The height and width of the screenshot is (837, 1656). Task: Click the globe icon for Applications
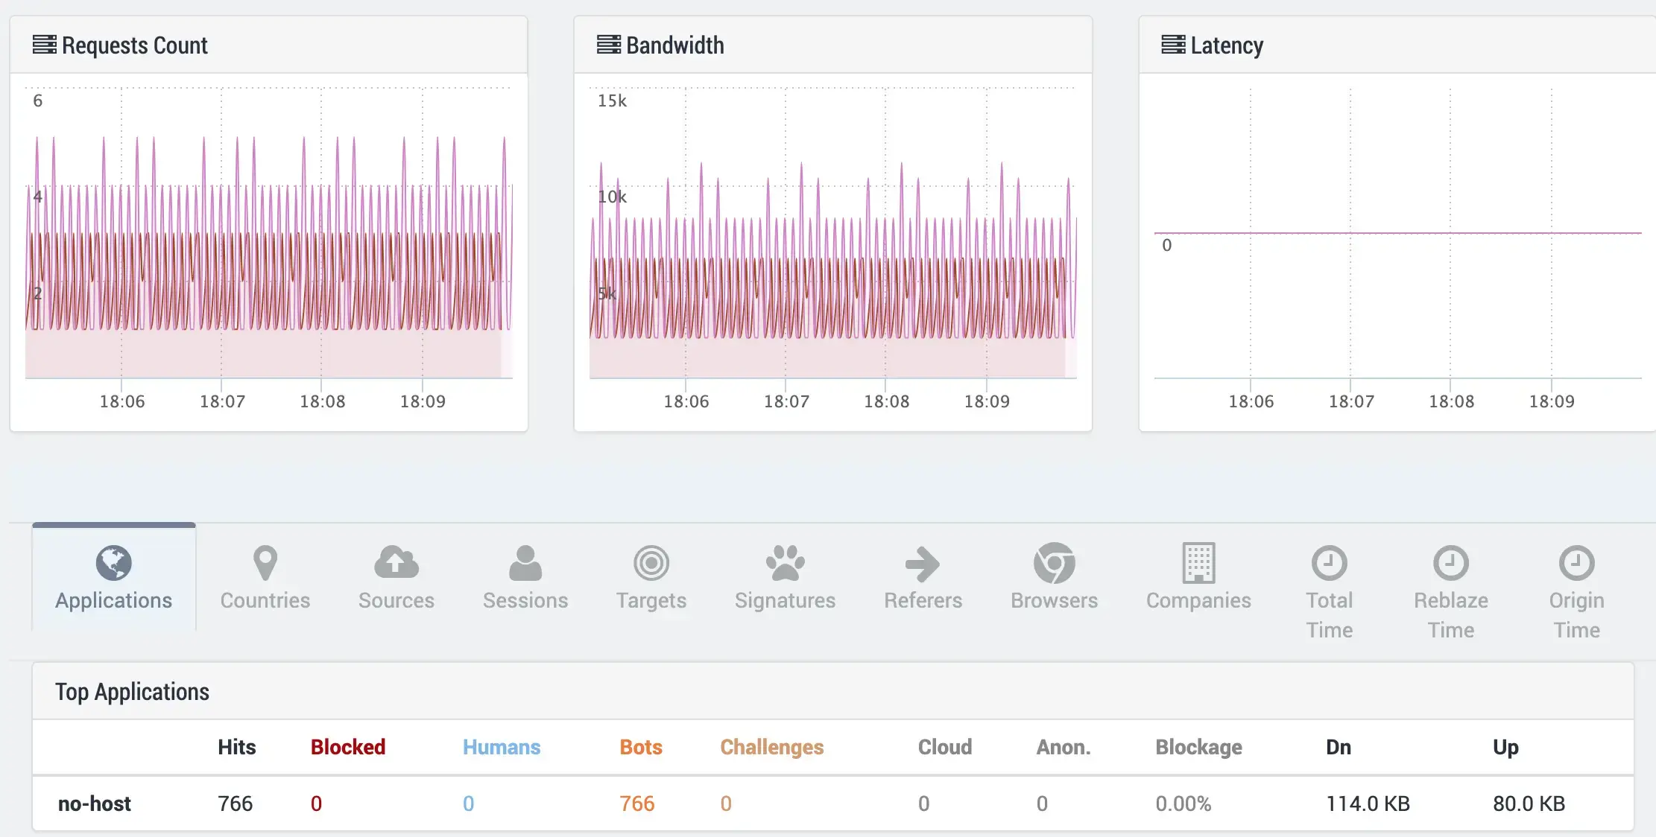tap(113, 563)
